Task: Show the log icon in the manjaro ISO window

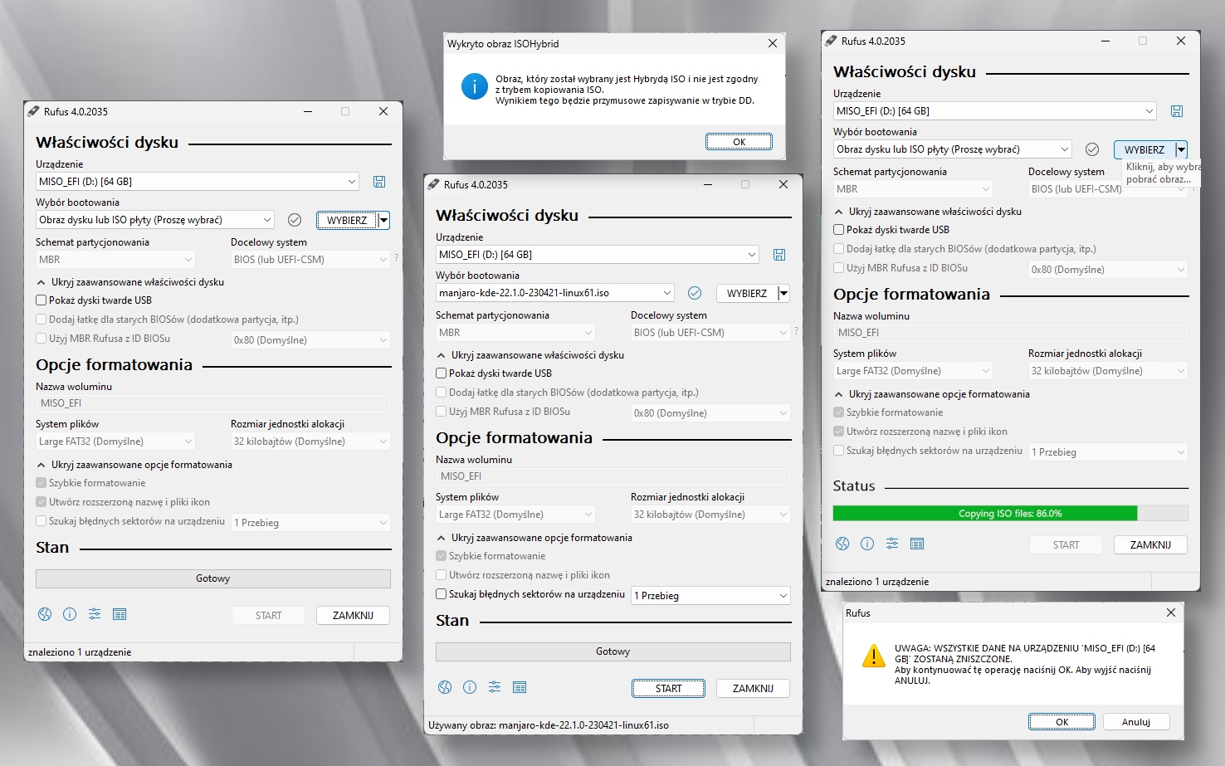Action: (520, 687)
